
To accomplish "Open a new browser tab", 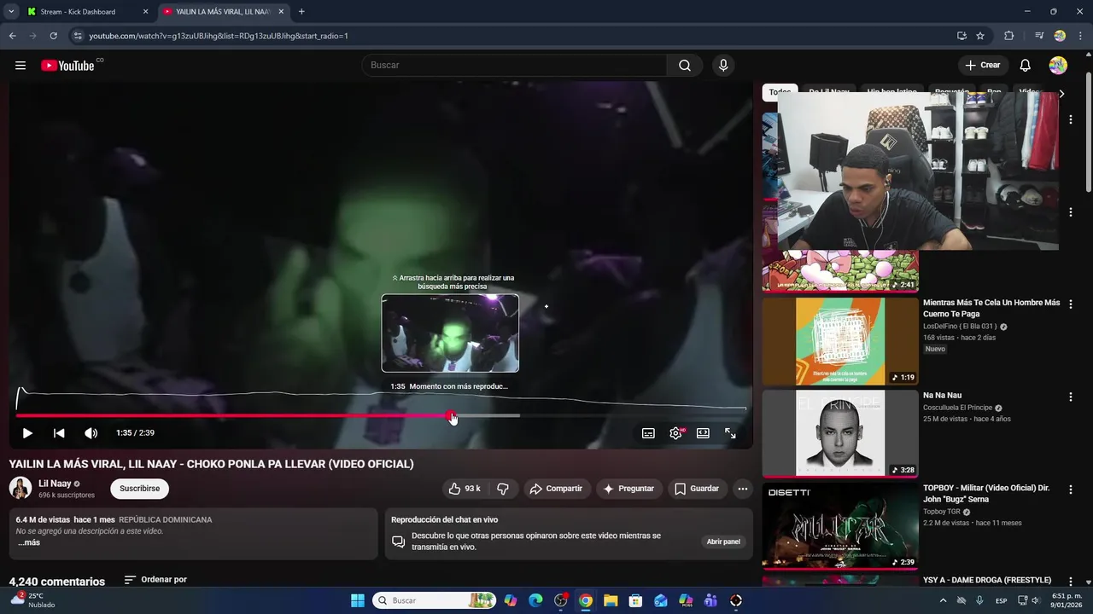I will [301, 12].
